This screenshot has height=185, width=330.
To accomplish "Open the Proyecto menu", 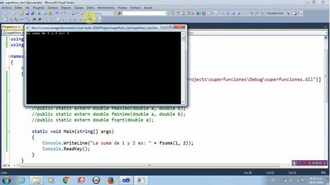I will point(39,8).
